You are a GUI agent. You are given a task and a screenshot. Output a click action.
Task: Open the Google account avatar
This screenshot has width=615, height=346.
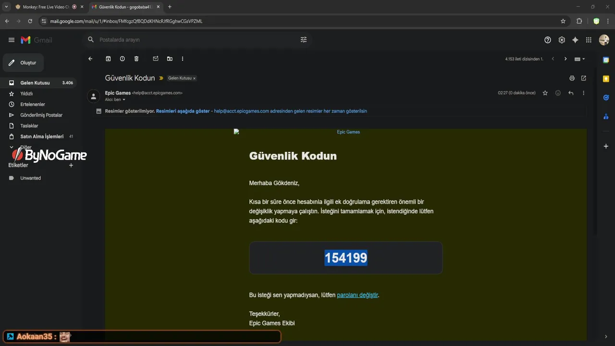coord(604,40)
